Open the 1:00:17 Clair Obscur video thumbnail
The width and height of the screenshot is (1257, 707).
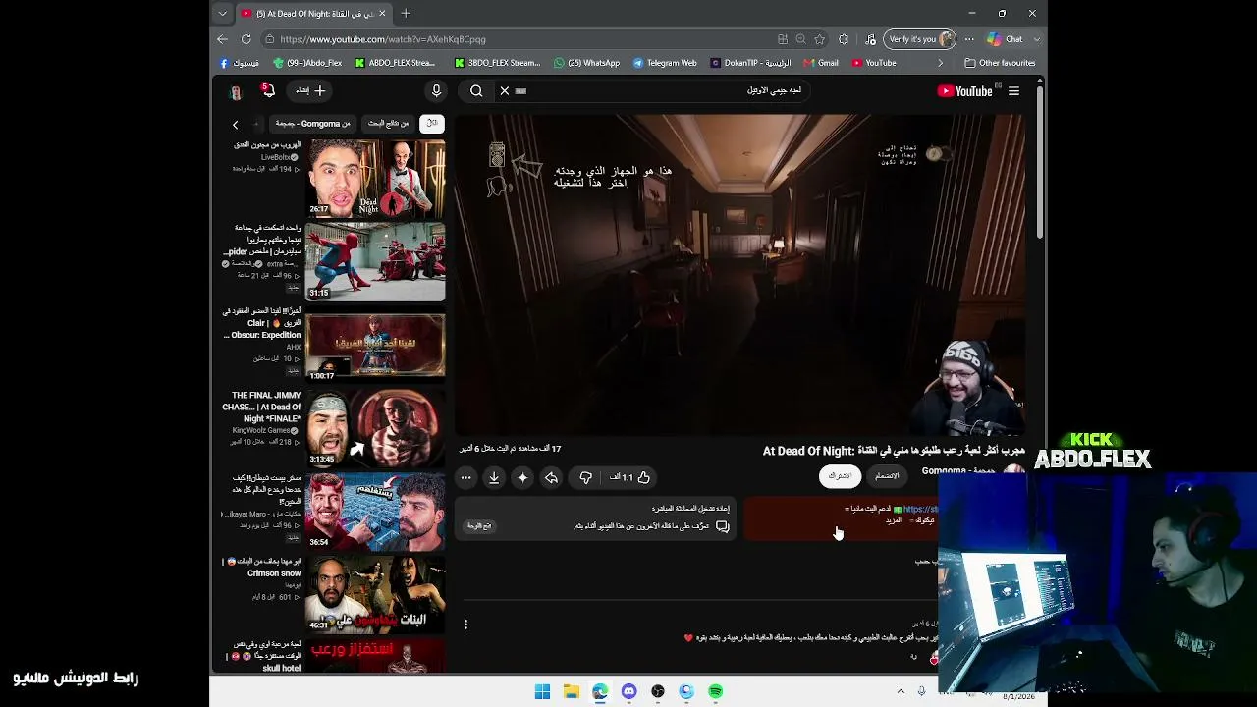click(375, 345)
